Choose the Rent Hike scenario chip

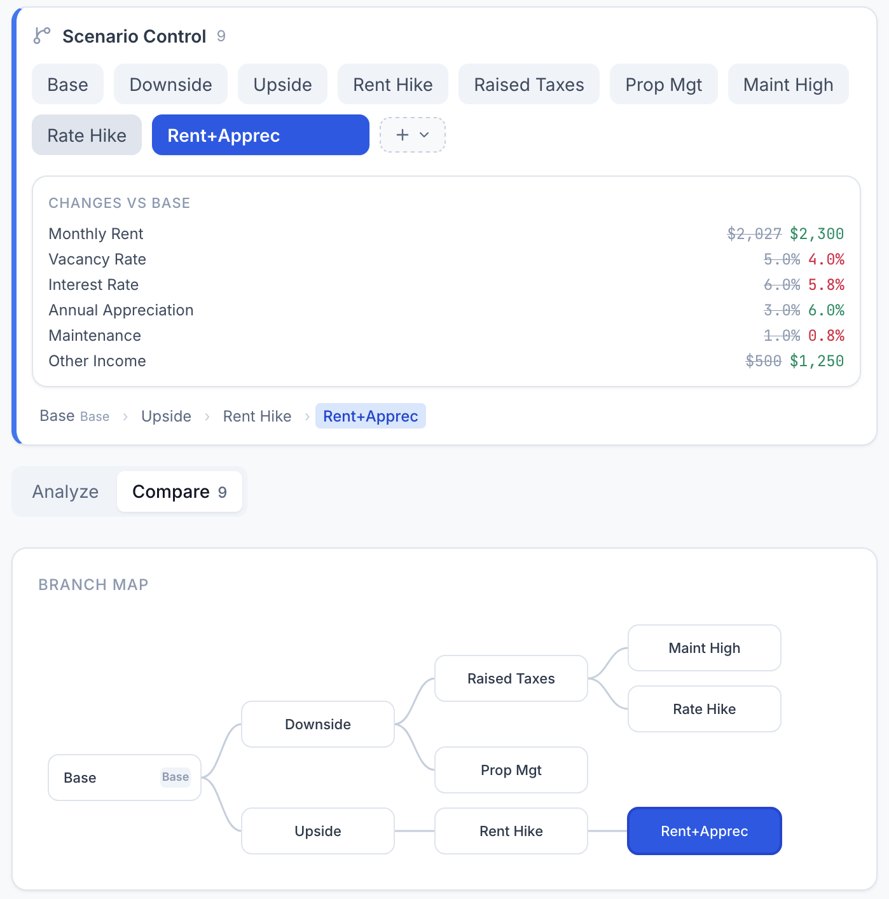tap(392, 85)
